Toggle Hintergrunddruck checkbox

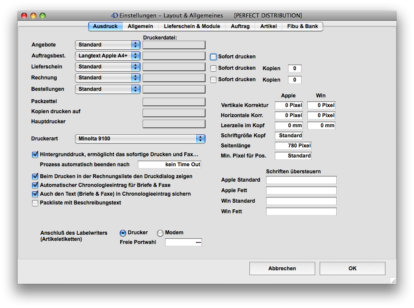point(35,154)
